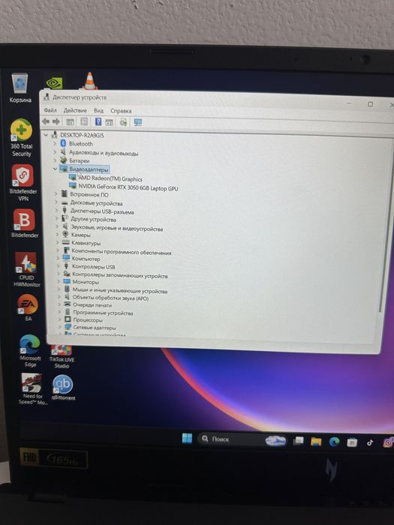
Task: Select the Сетевые адаптеры category
Action: pyautogui.click(x=95, y=328)
